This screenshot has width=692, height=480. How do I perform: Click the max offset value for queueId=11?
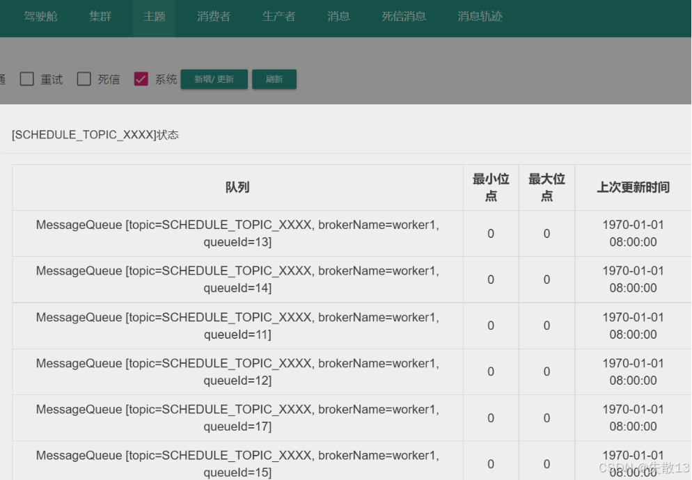coord(546,326)
